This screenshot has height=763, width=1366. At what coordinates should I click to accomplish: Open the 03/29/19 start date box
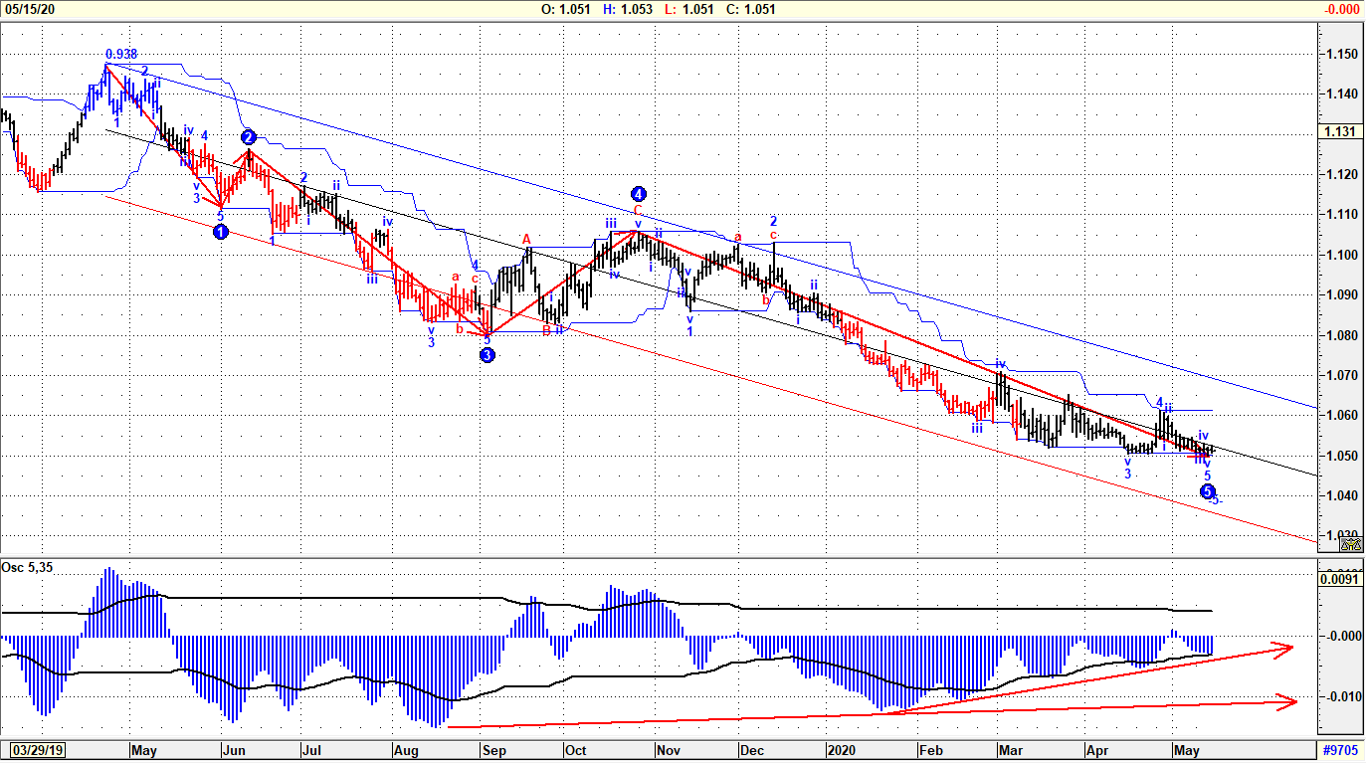point(36,751)
